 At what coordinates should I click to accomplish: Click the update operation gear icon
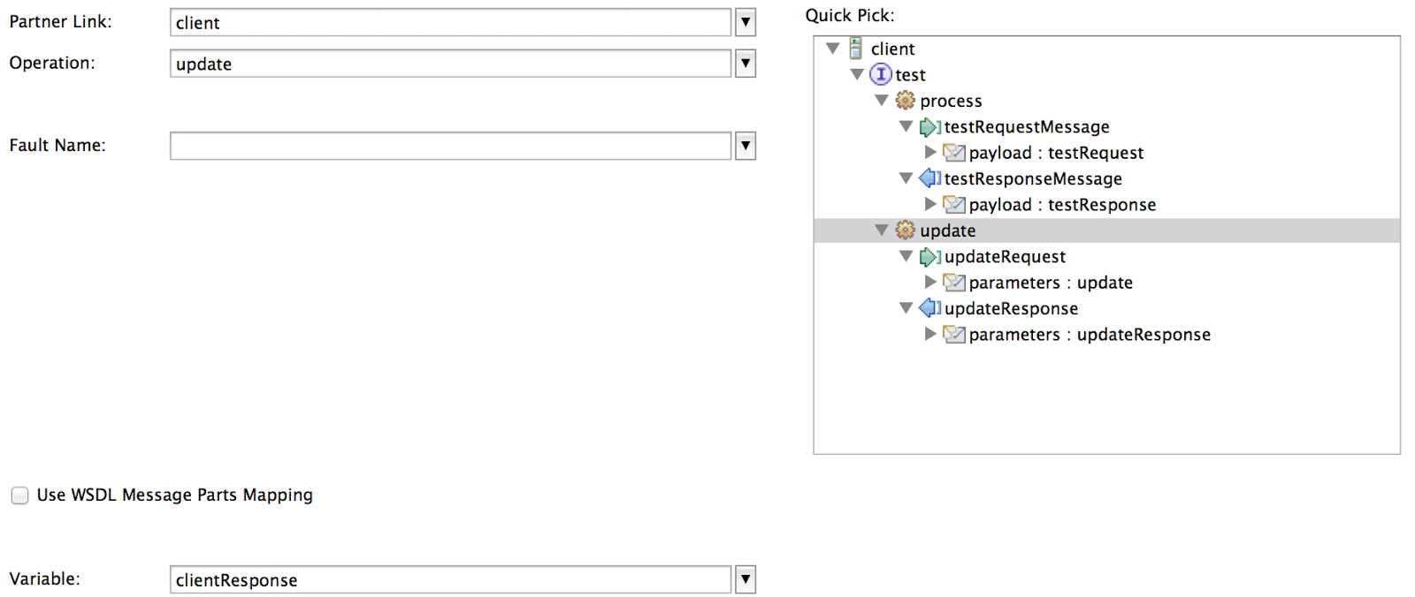(905, 230)
